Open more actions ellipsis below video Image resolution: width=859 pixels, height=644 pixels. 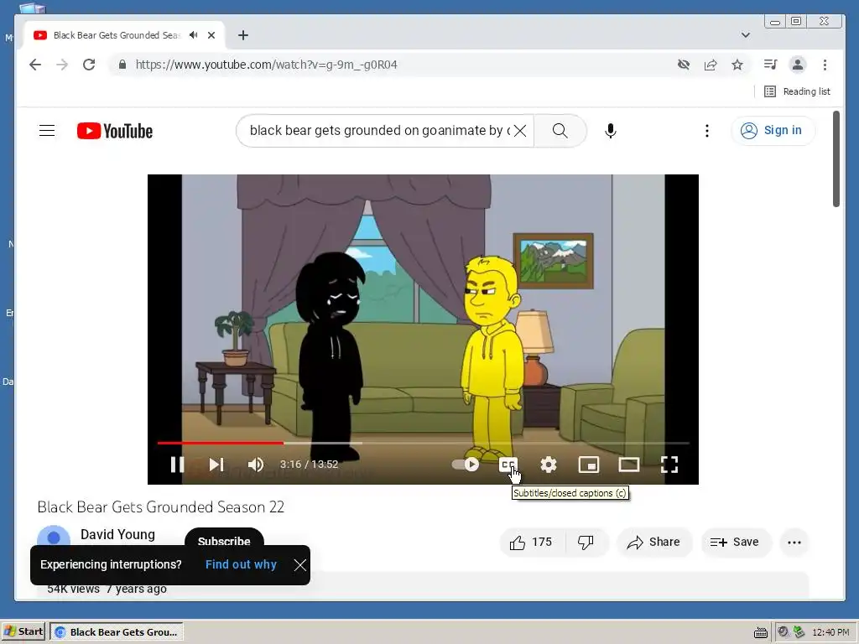click(794, 543)
